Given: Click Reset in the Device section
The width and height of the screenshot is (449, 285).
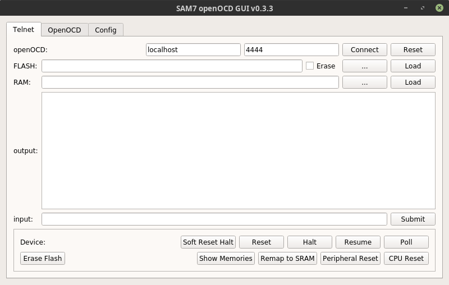Looking at the screenshot, I should pyautogui.click(x=262, y=242).
